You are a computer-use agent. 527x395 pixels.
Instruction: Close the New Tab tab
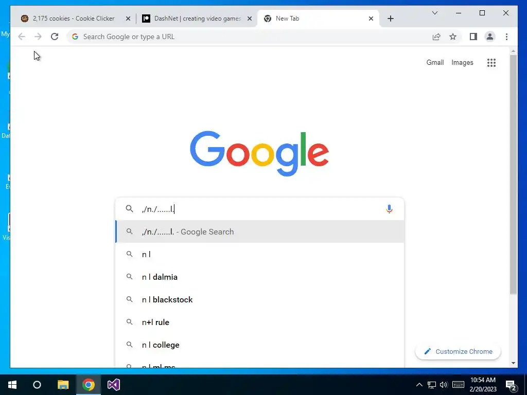click(x=371, y=19)
